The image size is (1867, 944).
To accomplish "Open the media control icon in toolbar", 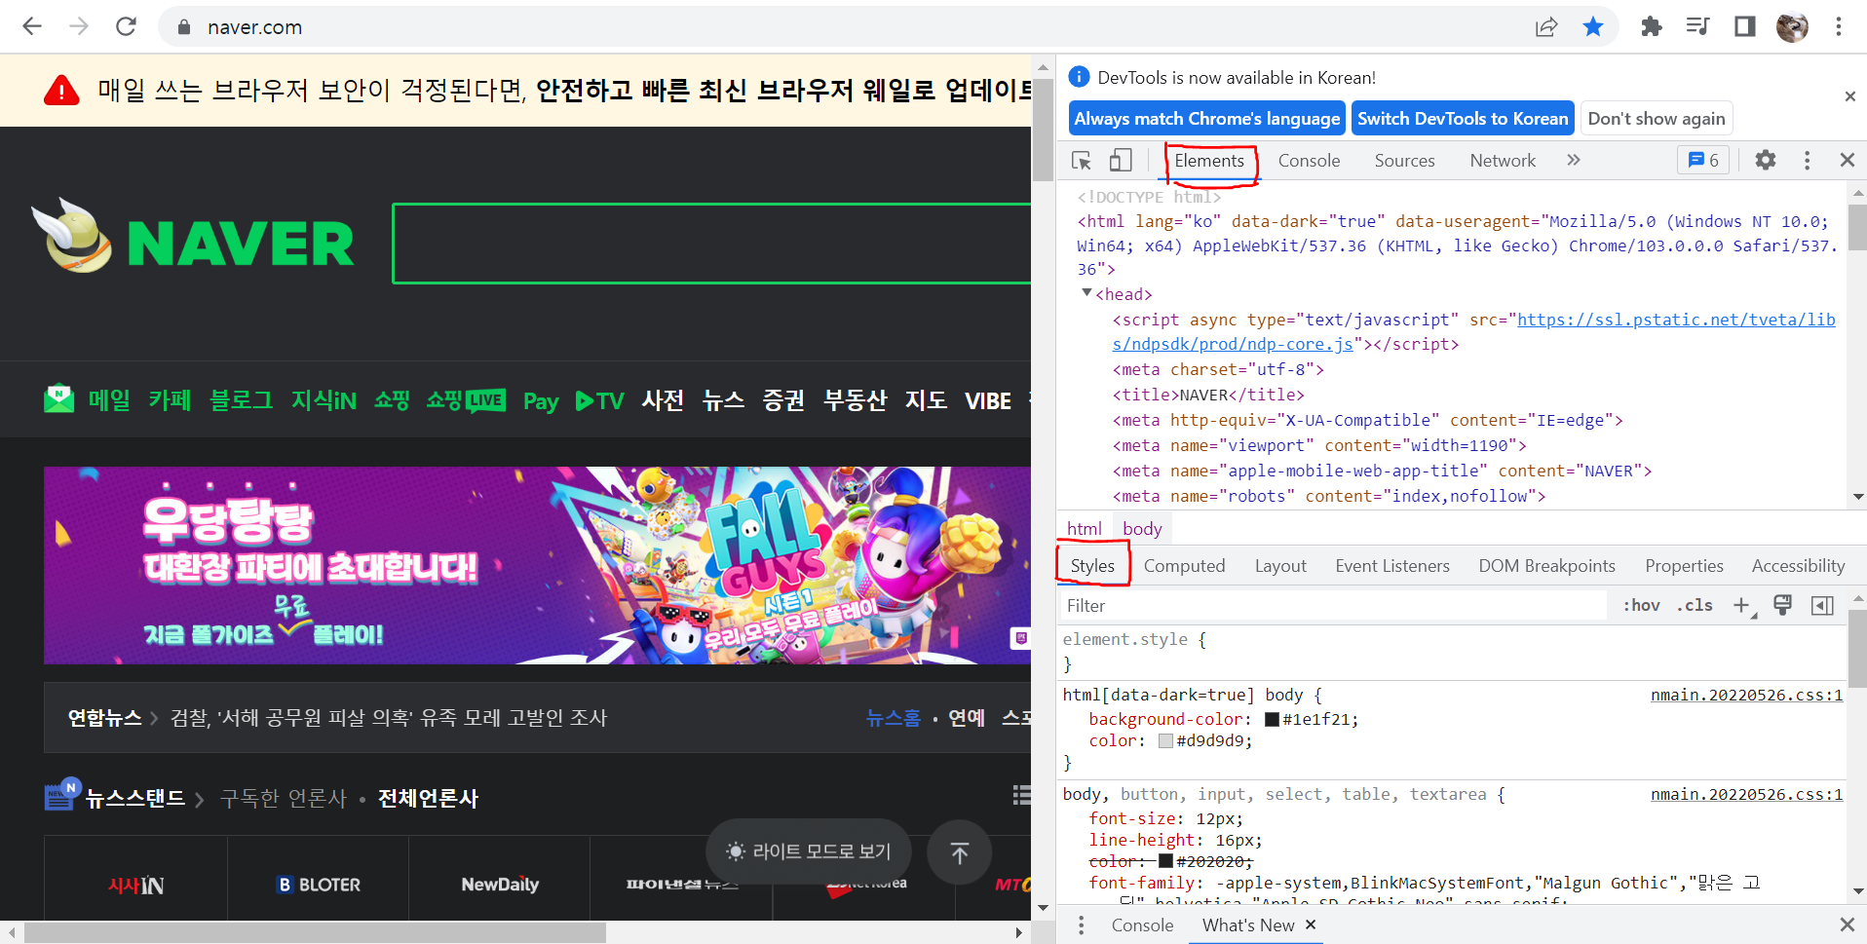I will tap(1697, 26).
